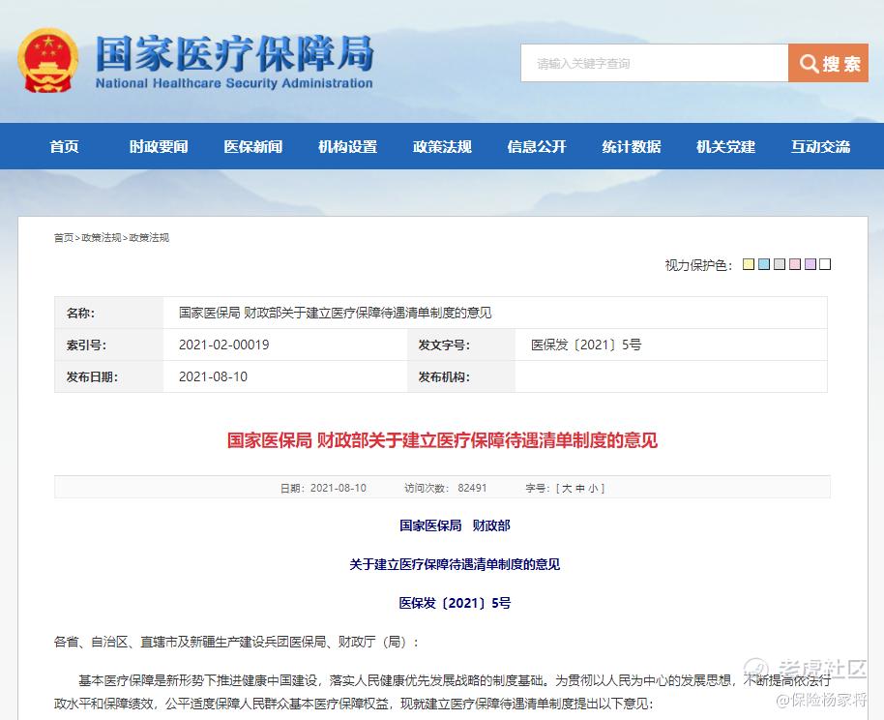Click the document name in the 名称 row

pyautogui.click(x=336, y=313)
